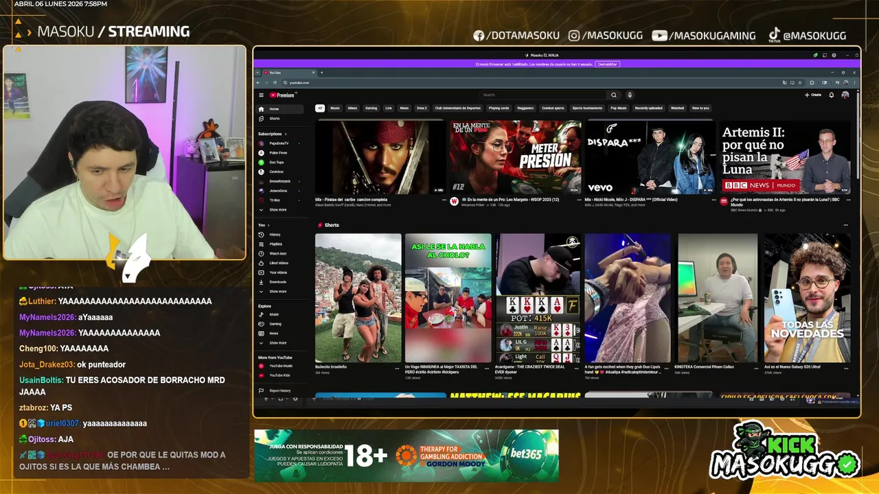Image resolution: width=879 pixels, height=494 pixels.
Task: Expand Show more under Explore
Action: tap(280, 343)
